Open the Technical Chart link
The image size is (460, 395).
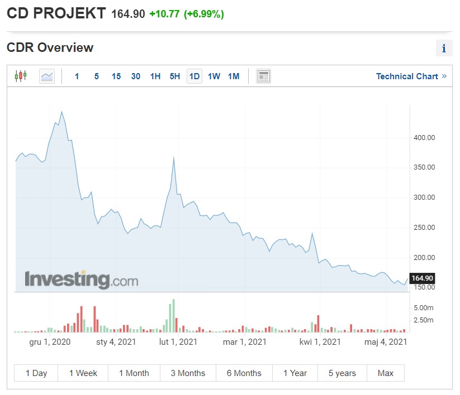pos(411,76)
